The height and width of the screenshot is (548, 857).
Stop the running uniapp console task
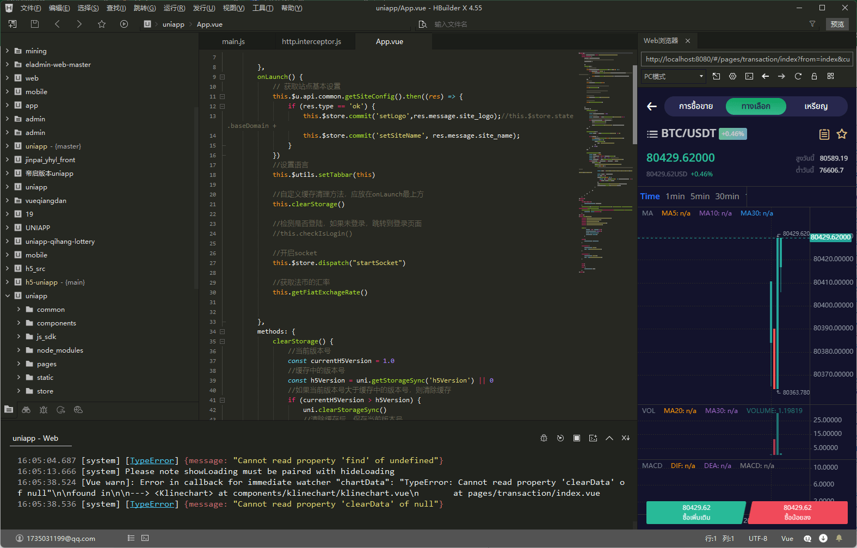[577, 438]
